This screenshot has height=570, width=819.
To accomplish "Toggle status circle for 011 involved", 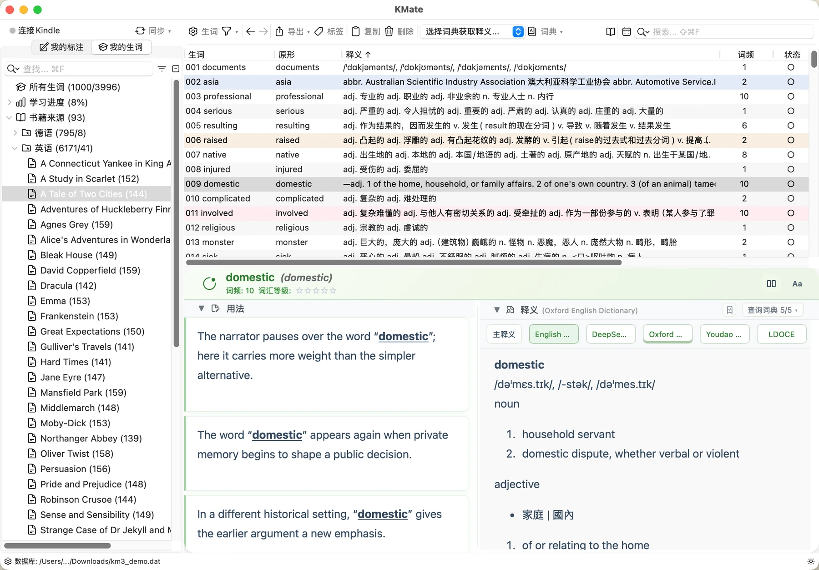I will coord(791,213).
